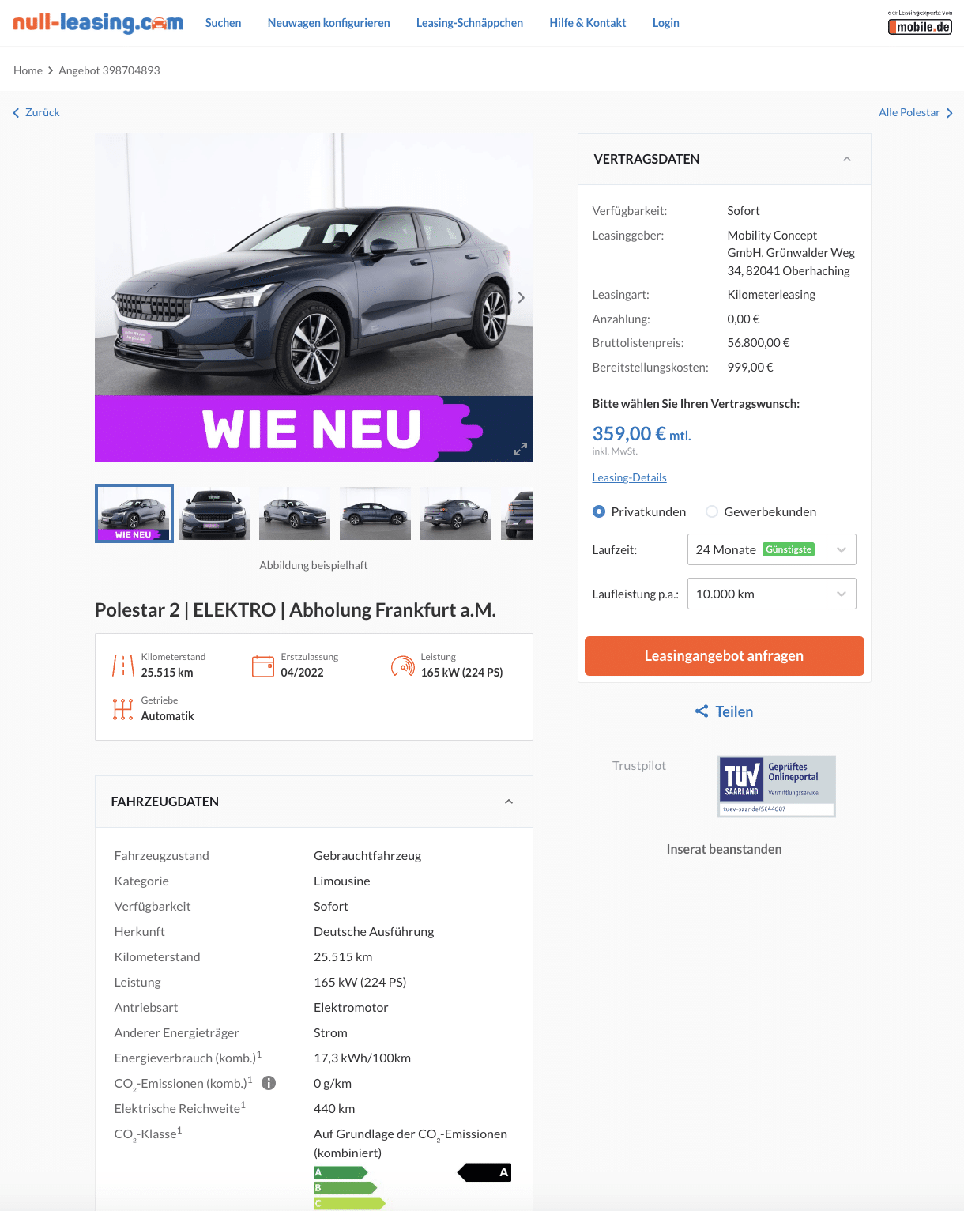
Task: Click the null-leasing.com logo
Action: coord(98,23)
